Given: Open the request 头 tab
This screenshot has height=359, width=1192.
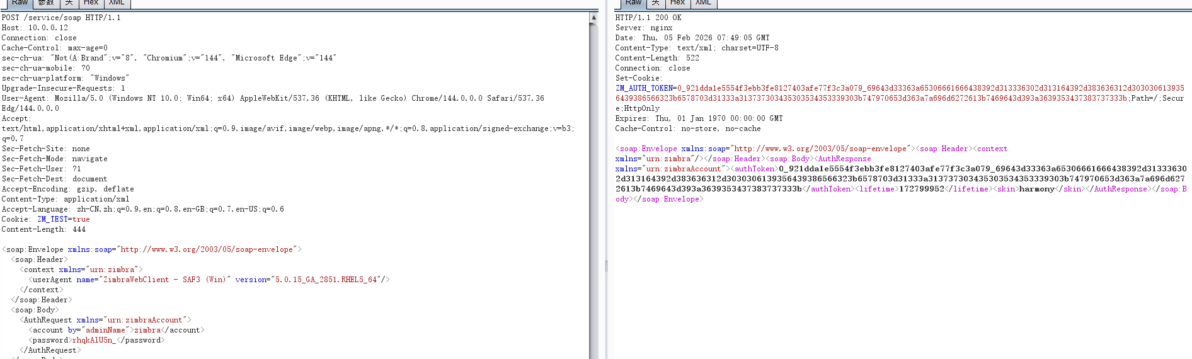Looking at the screenshot, I should click(x=69, y=3).
